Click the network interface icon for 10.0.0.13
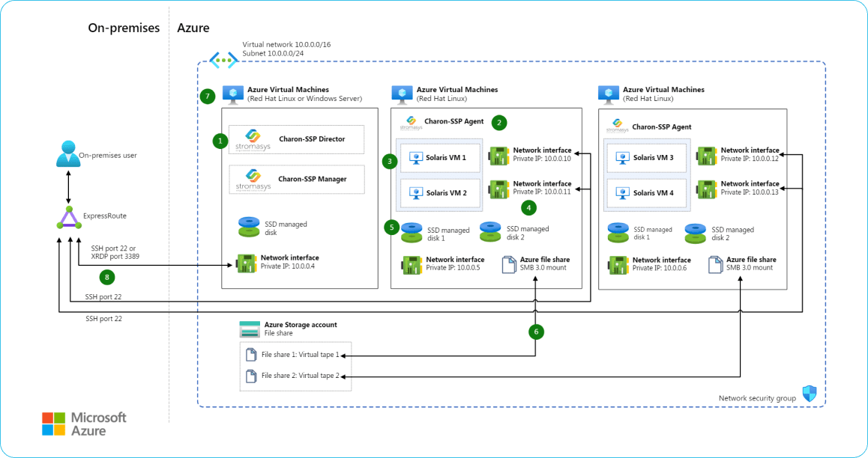This screenshot has height=458, width=868. (x=707, y=188)
